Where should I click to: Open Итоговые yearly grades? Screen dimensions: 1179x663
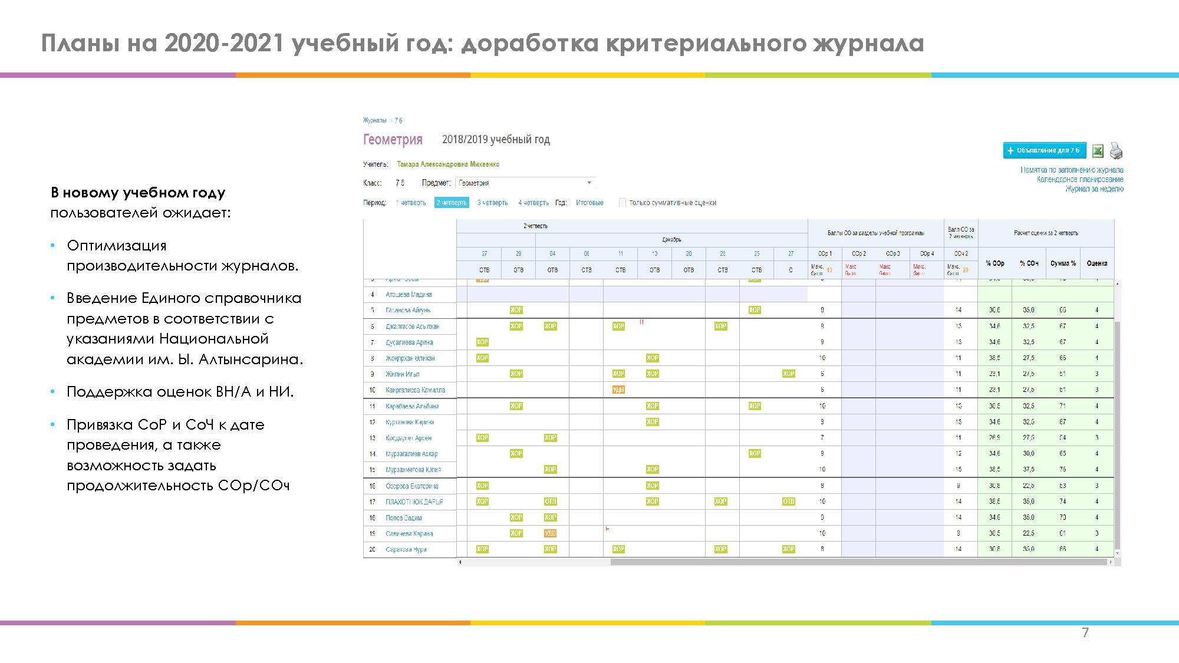pos(589,203)
